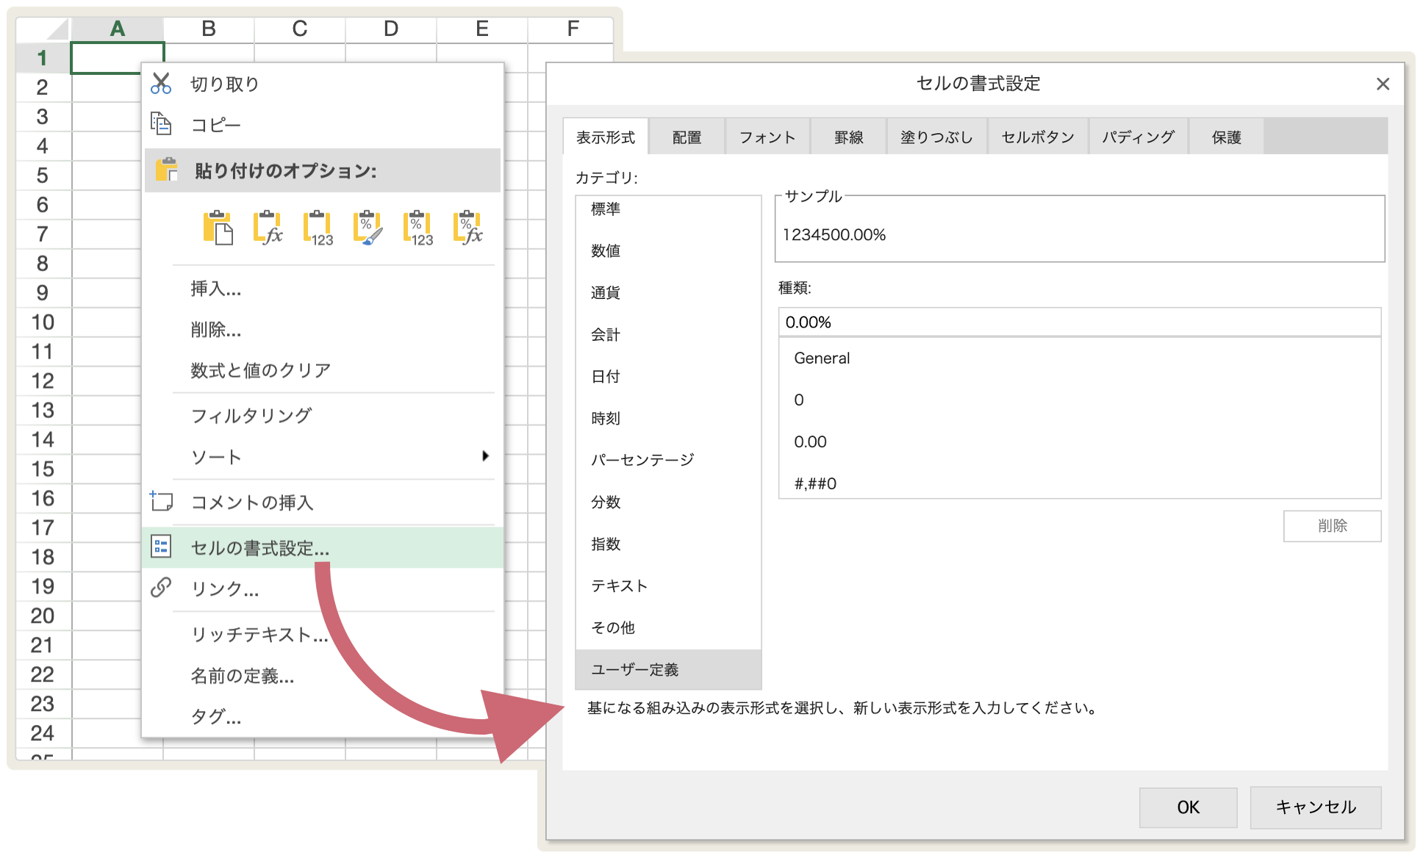Switch to the セルボタン tab

pyautogui.click(x=1037, y=137)
